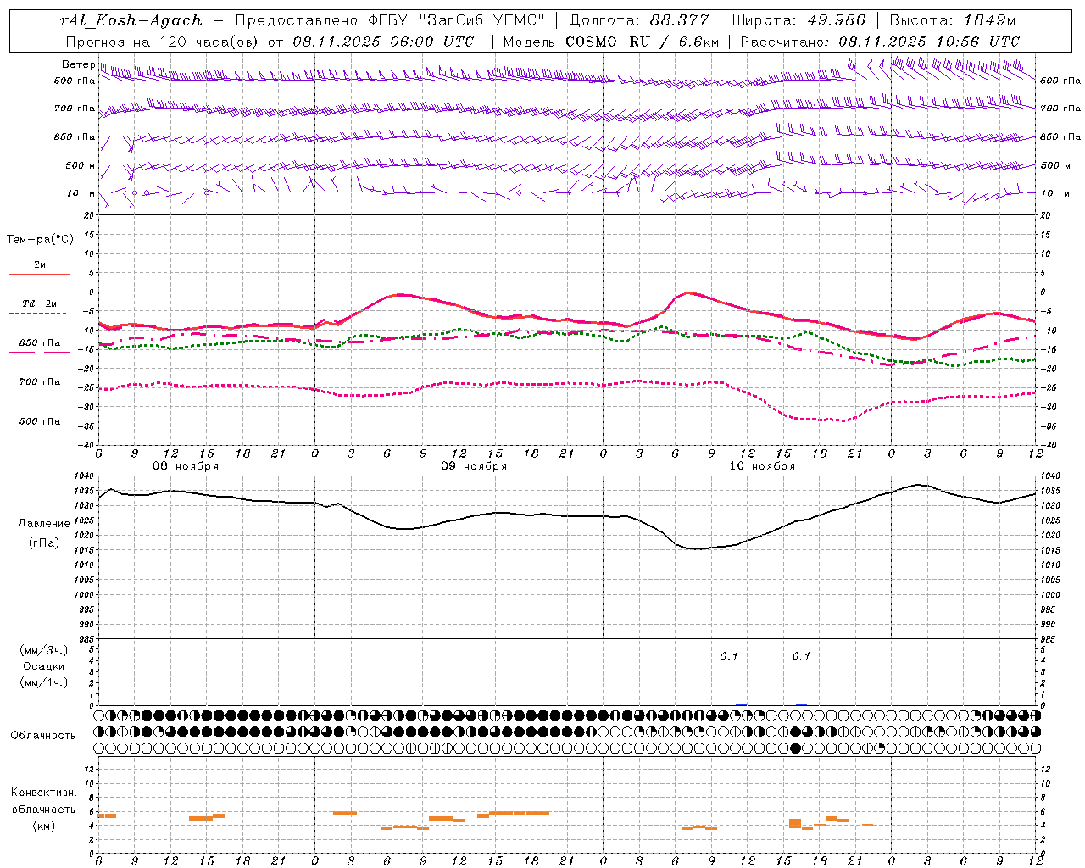
Task: Click the Давление pressure panel label
Action: pyautogui.click(x=44, y=524)
